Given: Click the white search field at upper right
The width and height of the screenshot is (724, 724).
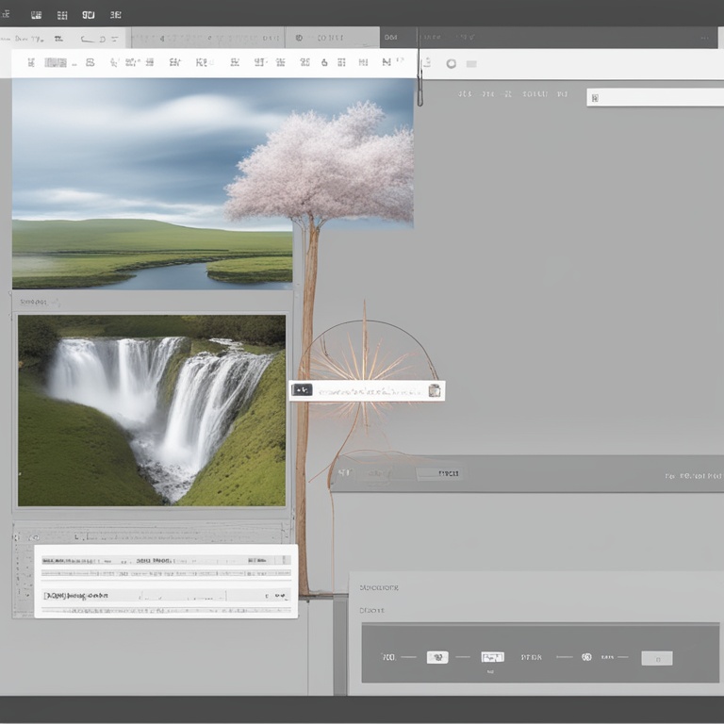Looking at the screenshot, I should point(655,98).
